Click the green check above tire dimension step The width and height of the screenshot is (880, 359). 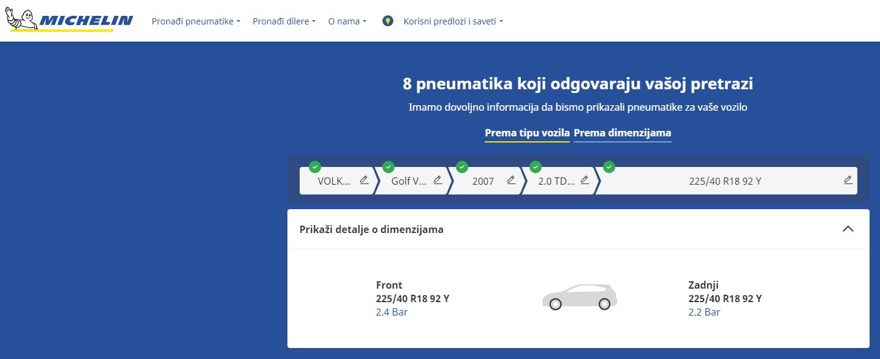[609, 166]
